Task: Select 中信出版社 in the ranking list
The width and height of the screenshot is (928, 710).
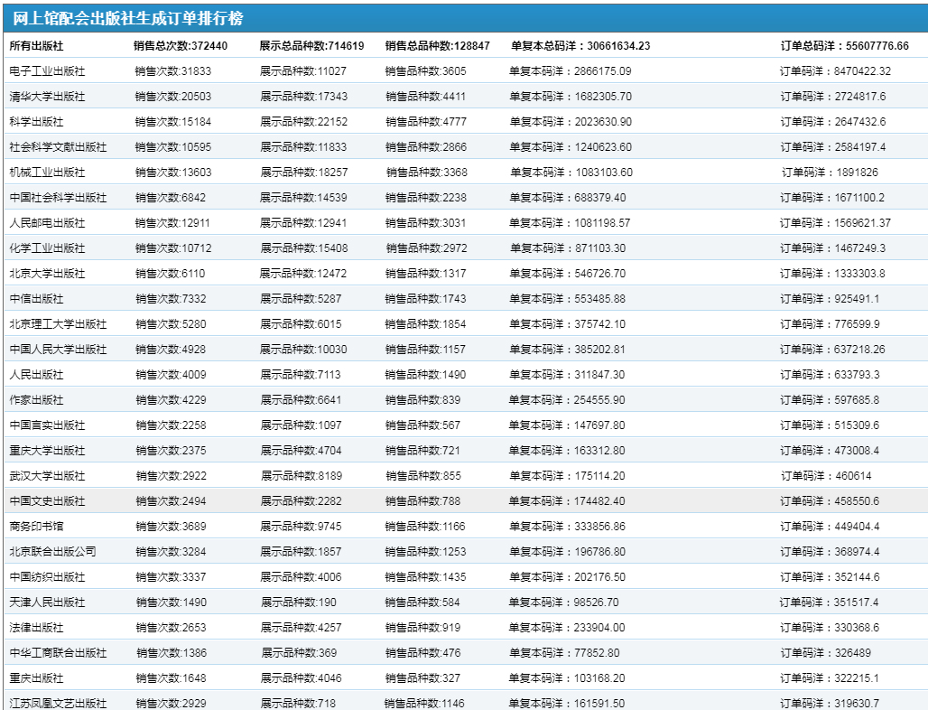Action: pyautogui.click(x=36, y=299)
